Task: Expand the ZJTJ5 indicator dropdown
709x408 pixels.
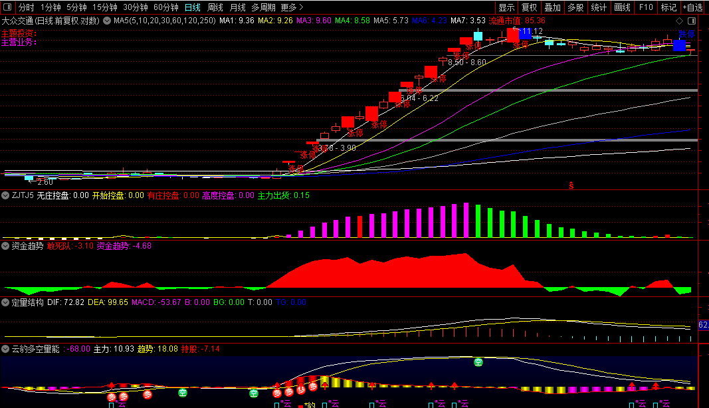Action: (x=5, y=195)
